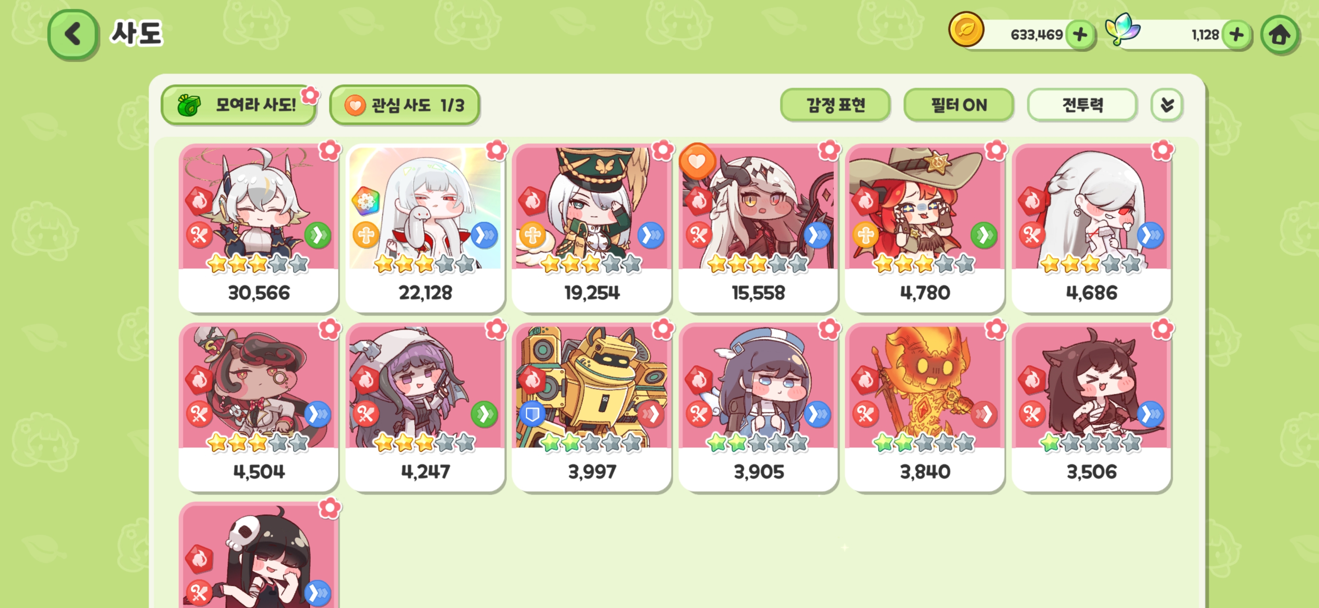1319x608 pixels.
Task: Tap the gold coin icon
Action: pyautogui.click(x=966, y=30)
